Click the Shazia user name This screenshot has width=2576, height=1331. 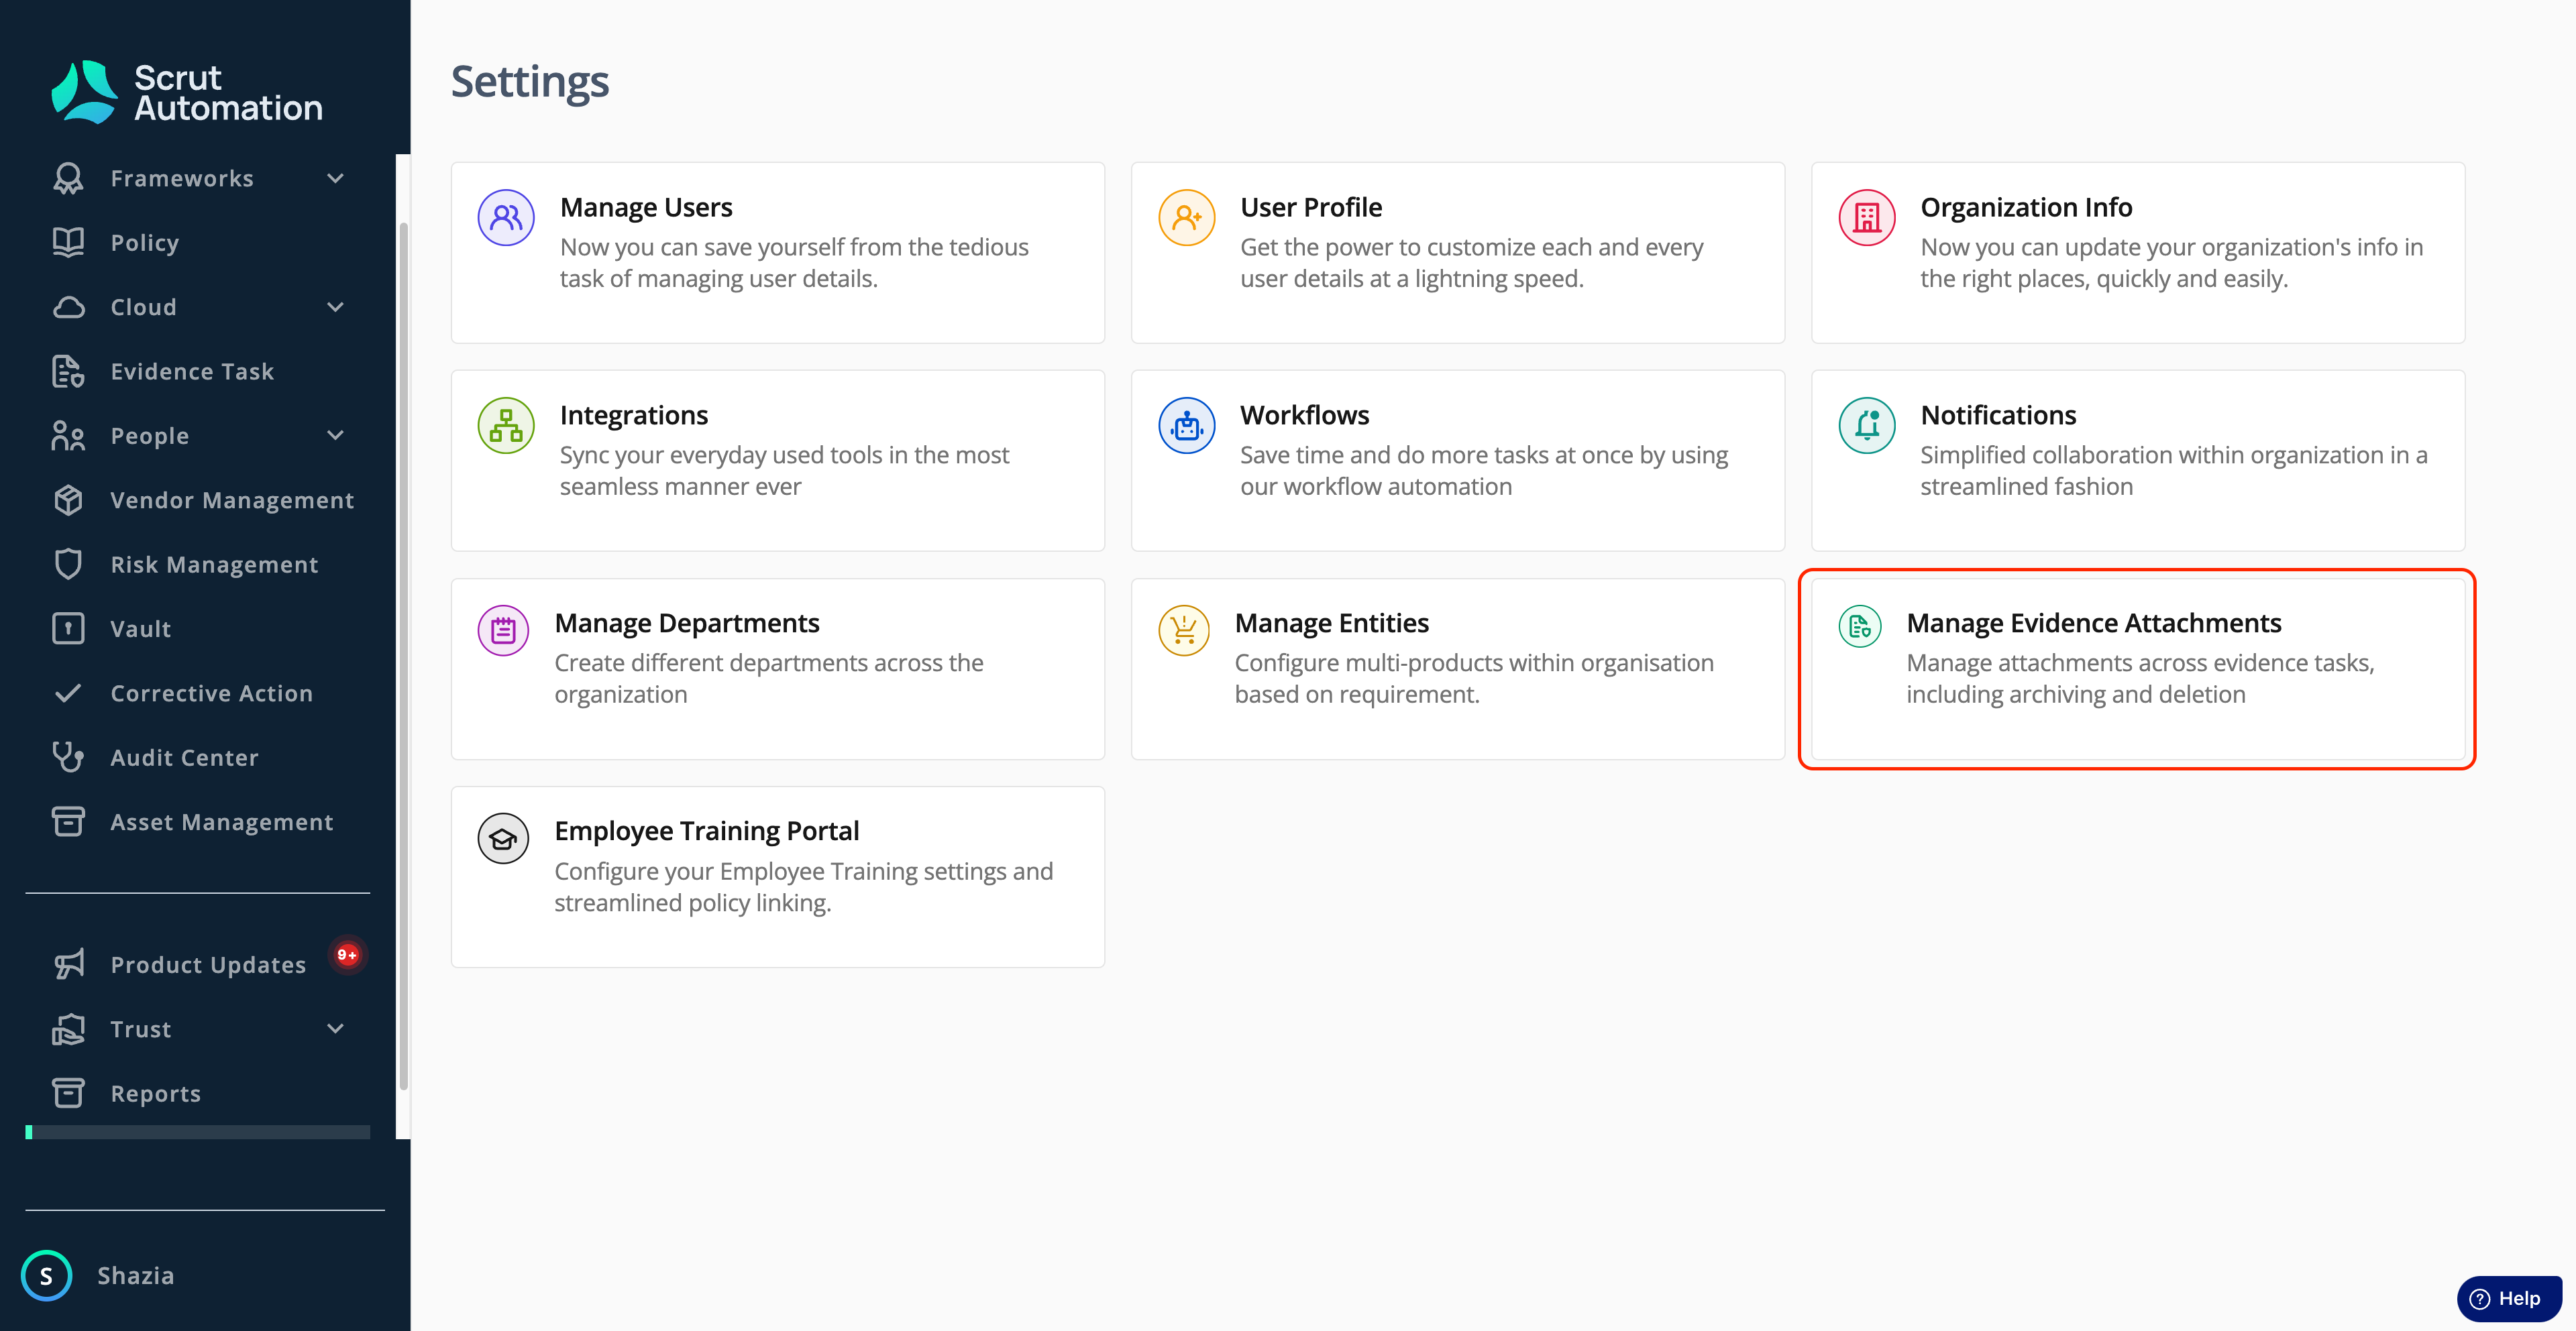(x=135, y=1276)
